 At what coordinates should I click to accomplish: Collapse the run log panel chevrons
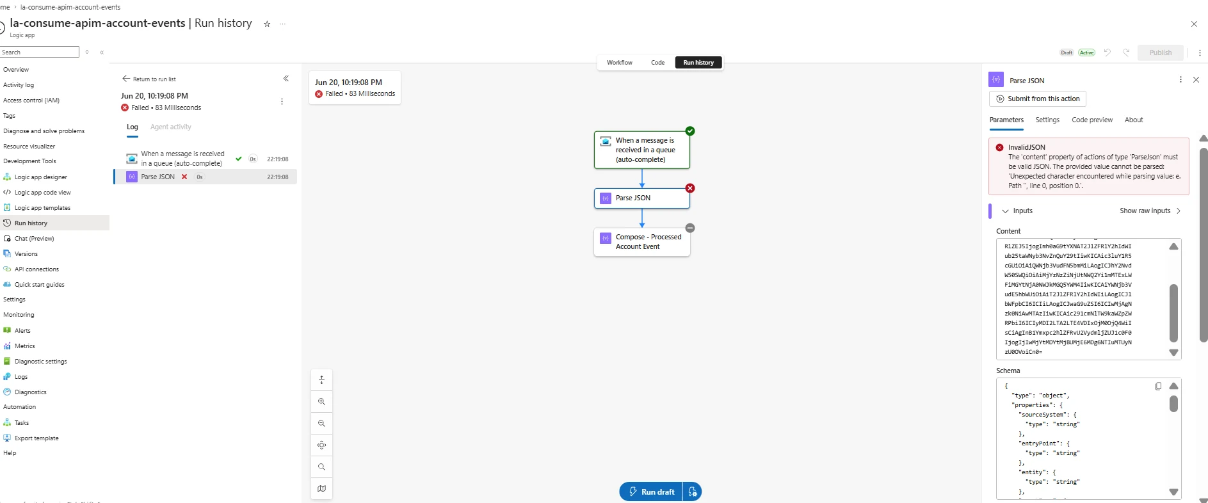click(286, 79)
